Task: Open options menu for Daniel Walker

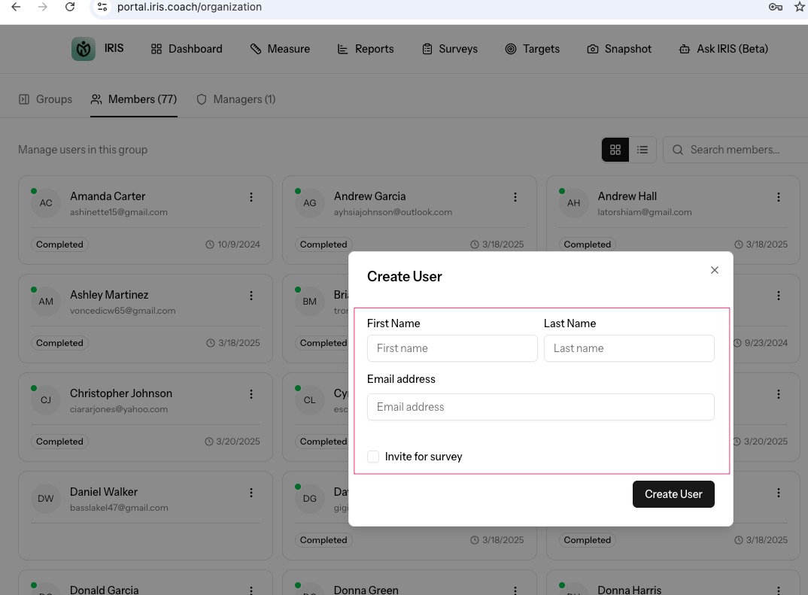Action: 251,493
